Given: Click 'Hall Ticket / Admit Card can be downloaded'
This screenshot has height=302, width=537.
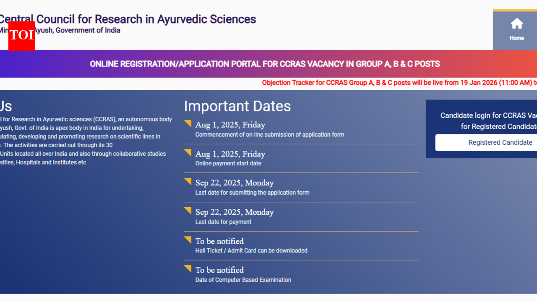Looking at the screenshot, I should [x=251, y=250].
